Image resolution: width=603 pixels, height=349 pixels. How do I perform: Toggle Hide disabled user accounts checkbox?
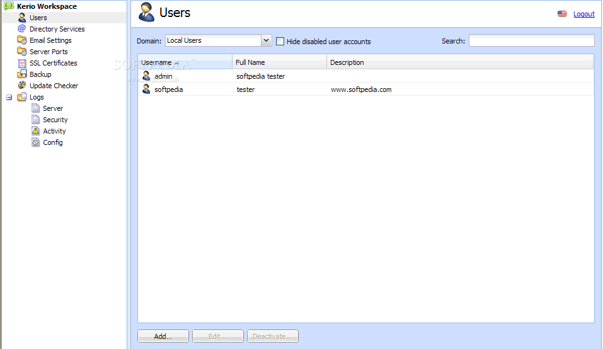[280, 41]
